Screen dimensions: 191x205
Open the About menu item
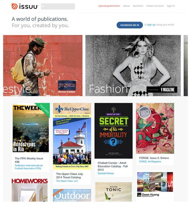(126, 6)
